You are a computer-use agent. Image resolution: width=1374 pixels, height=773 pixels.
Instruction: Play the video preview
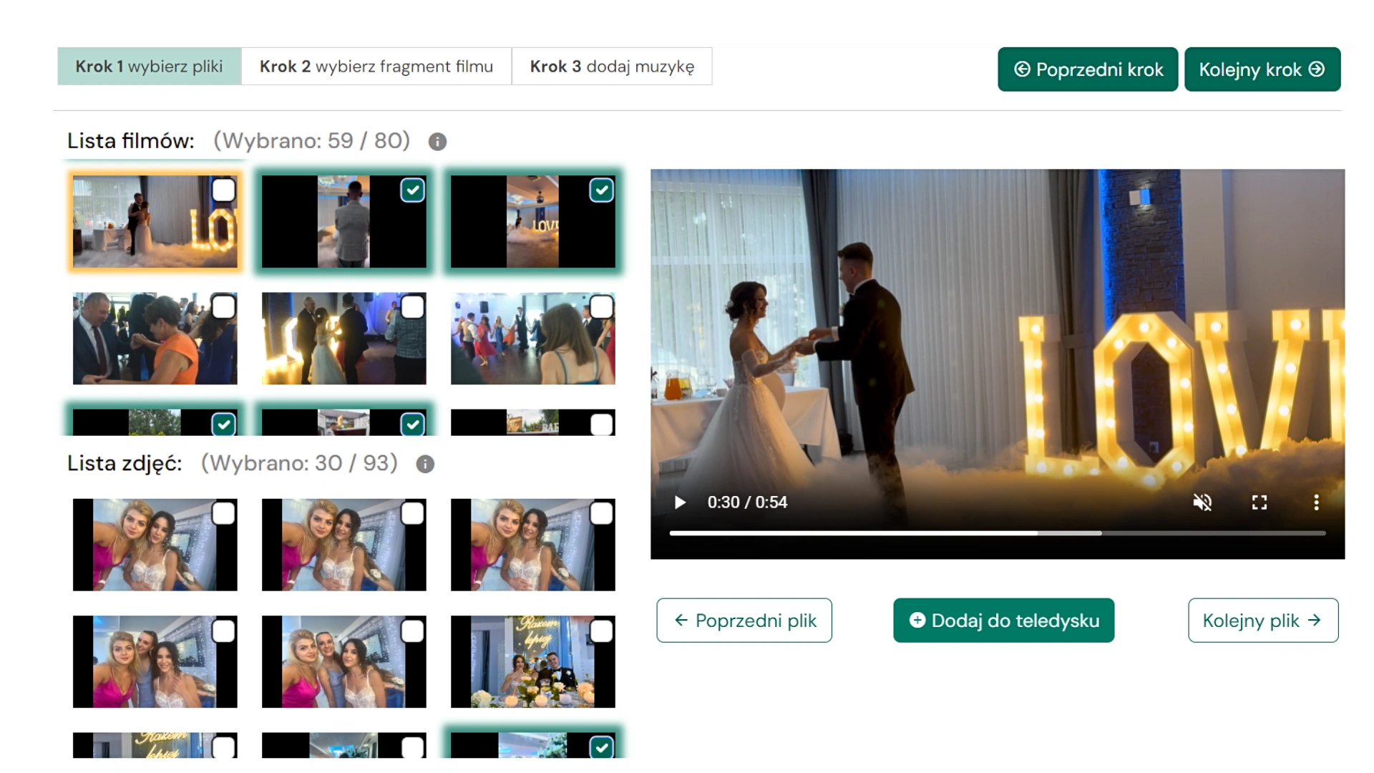(680, 502)
